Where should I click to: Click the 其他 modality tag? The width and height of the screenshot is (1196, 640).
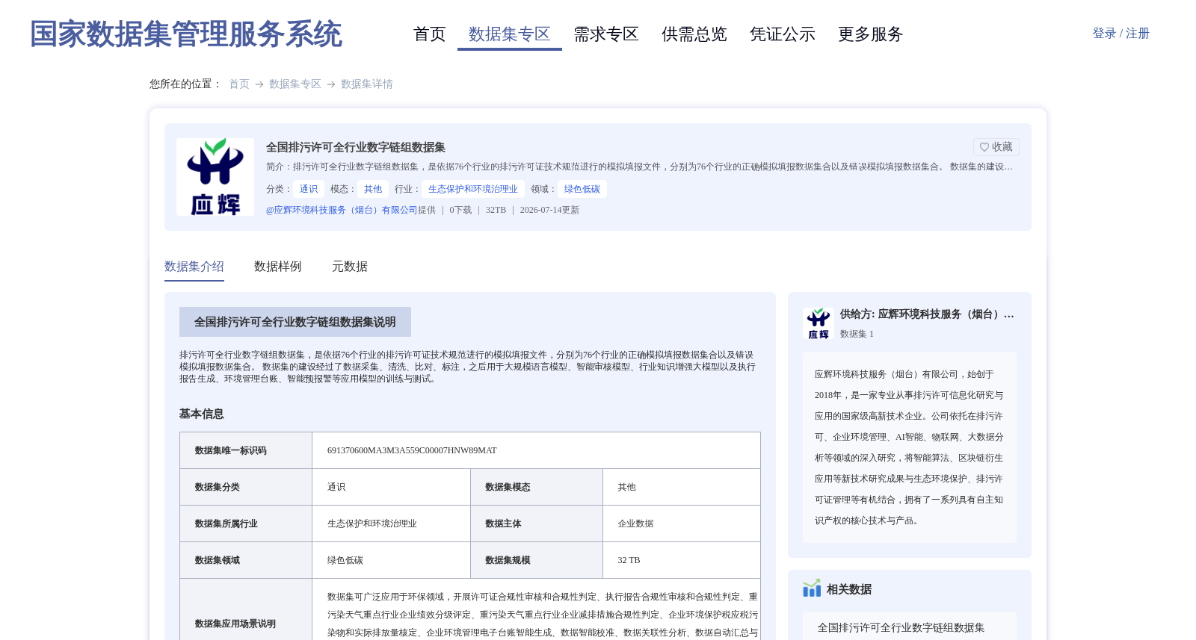pyautogui.click(x=373, y=190)
